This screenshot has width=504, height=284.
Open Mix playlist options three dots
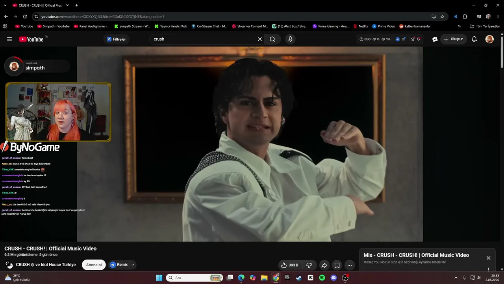click(489, 269)
